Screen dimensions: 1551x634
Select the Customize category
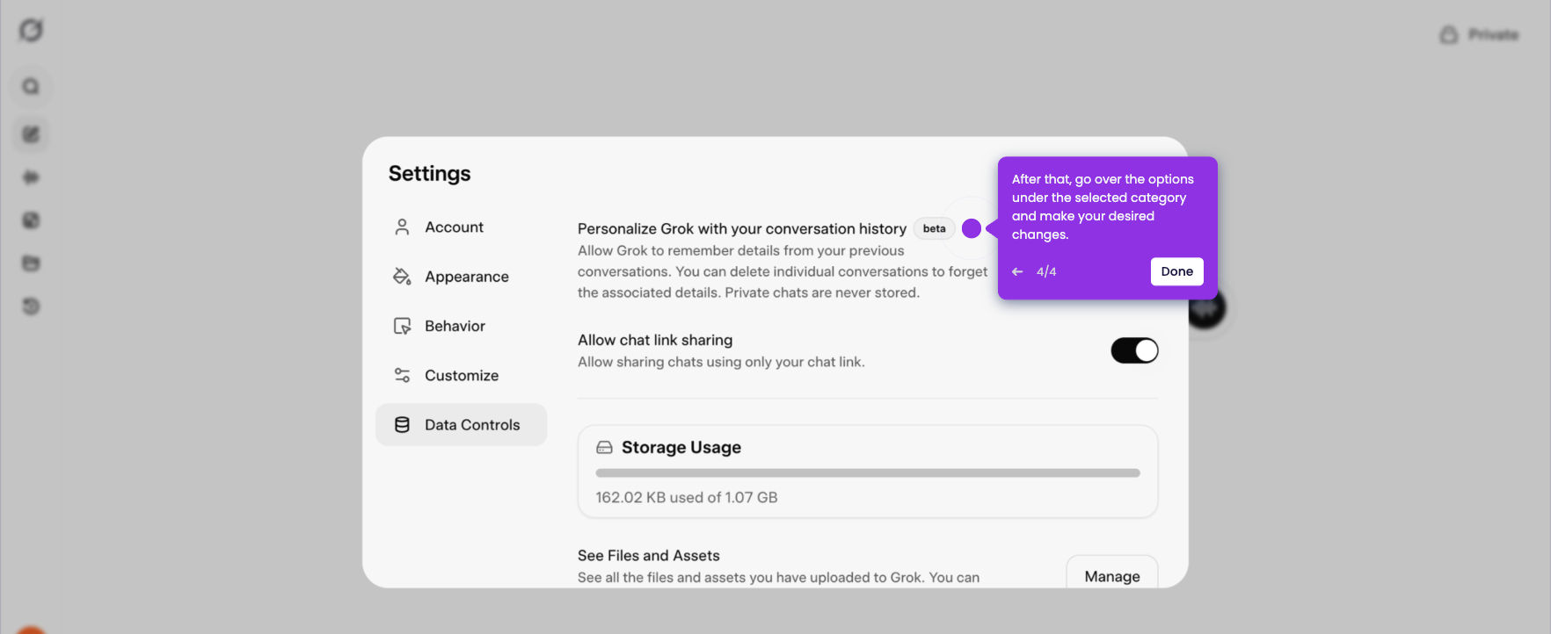[461, 376]
